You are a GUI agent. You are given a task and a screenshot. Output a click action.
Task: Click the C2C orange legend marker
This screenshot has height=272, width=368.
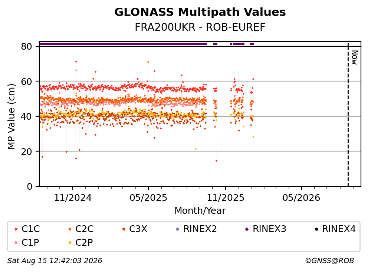coord(70,229)
